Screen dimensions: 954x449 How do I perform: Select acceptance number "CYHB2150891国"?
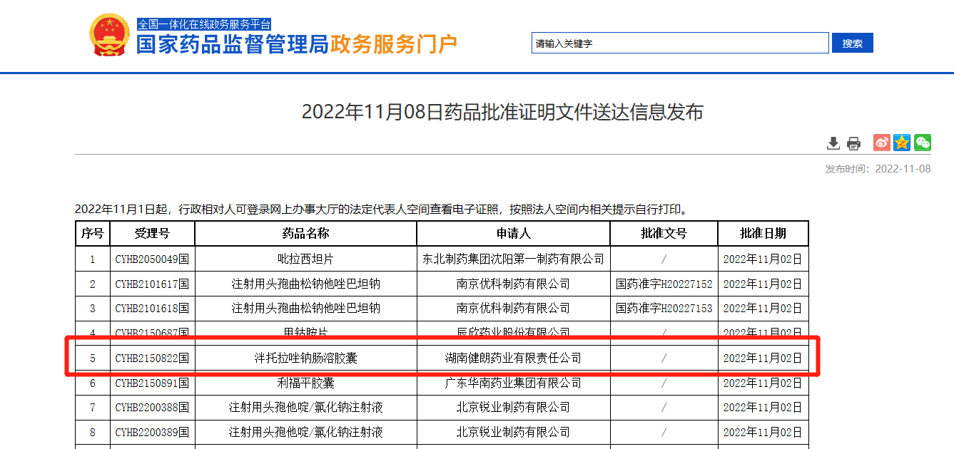(152, 383)
